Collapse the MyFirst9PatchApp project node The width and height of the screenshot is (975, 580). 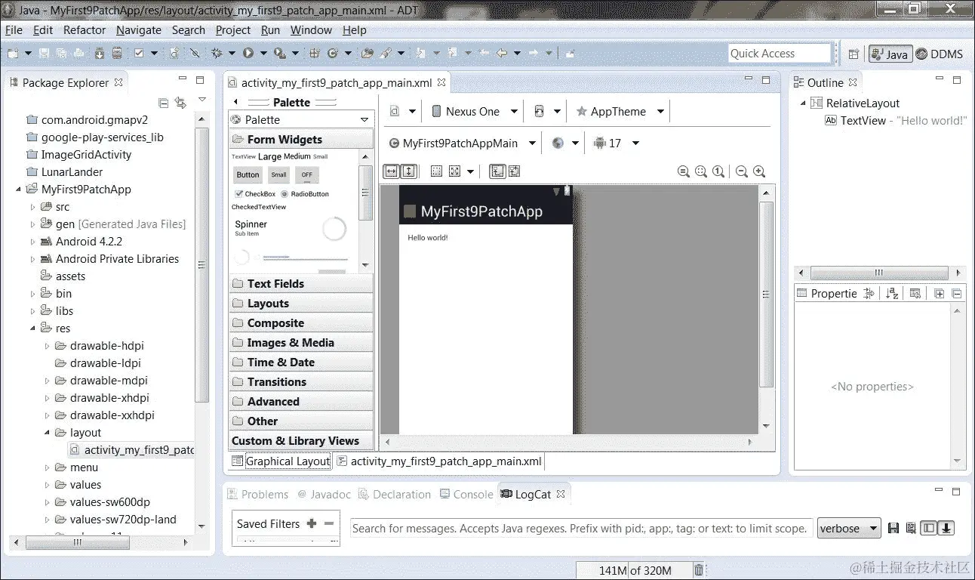coord(19,190)
